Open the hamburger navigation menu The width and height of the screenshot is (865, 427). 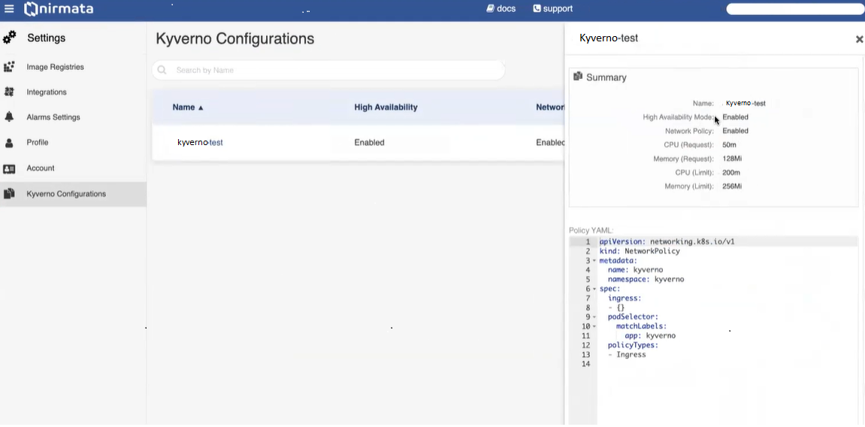coord(9,9)
